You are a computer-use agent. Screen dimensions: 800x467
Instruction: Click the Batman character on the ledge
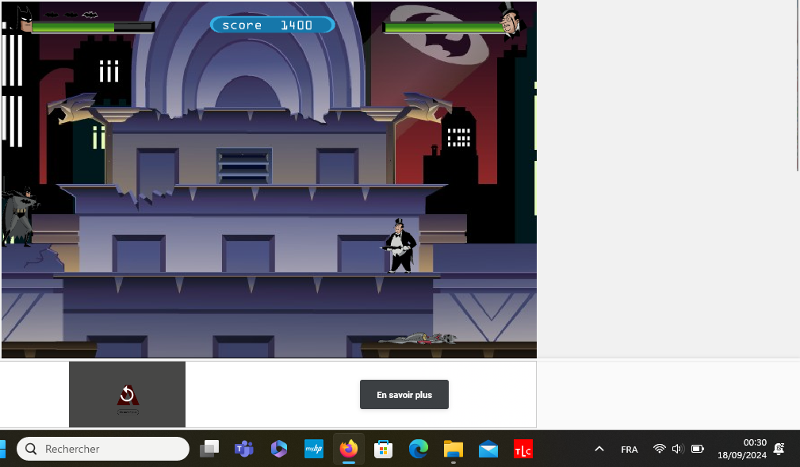point(17,216)
